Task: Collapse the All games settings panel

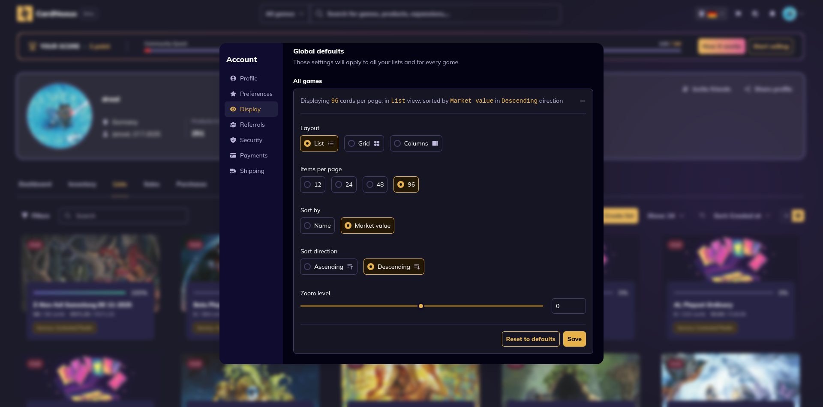Action: (x=582, y=101)
